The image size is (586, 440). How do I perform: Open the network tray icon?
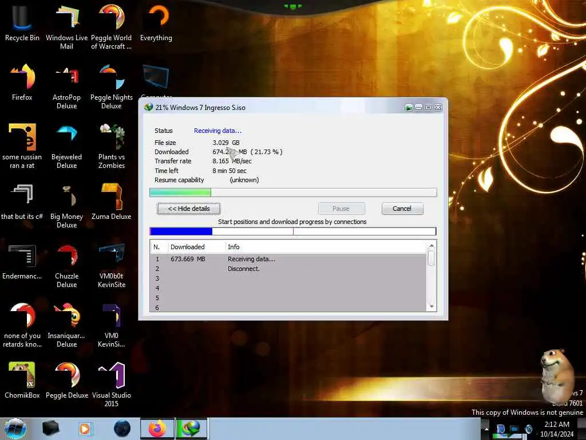[514, 429]
